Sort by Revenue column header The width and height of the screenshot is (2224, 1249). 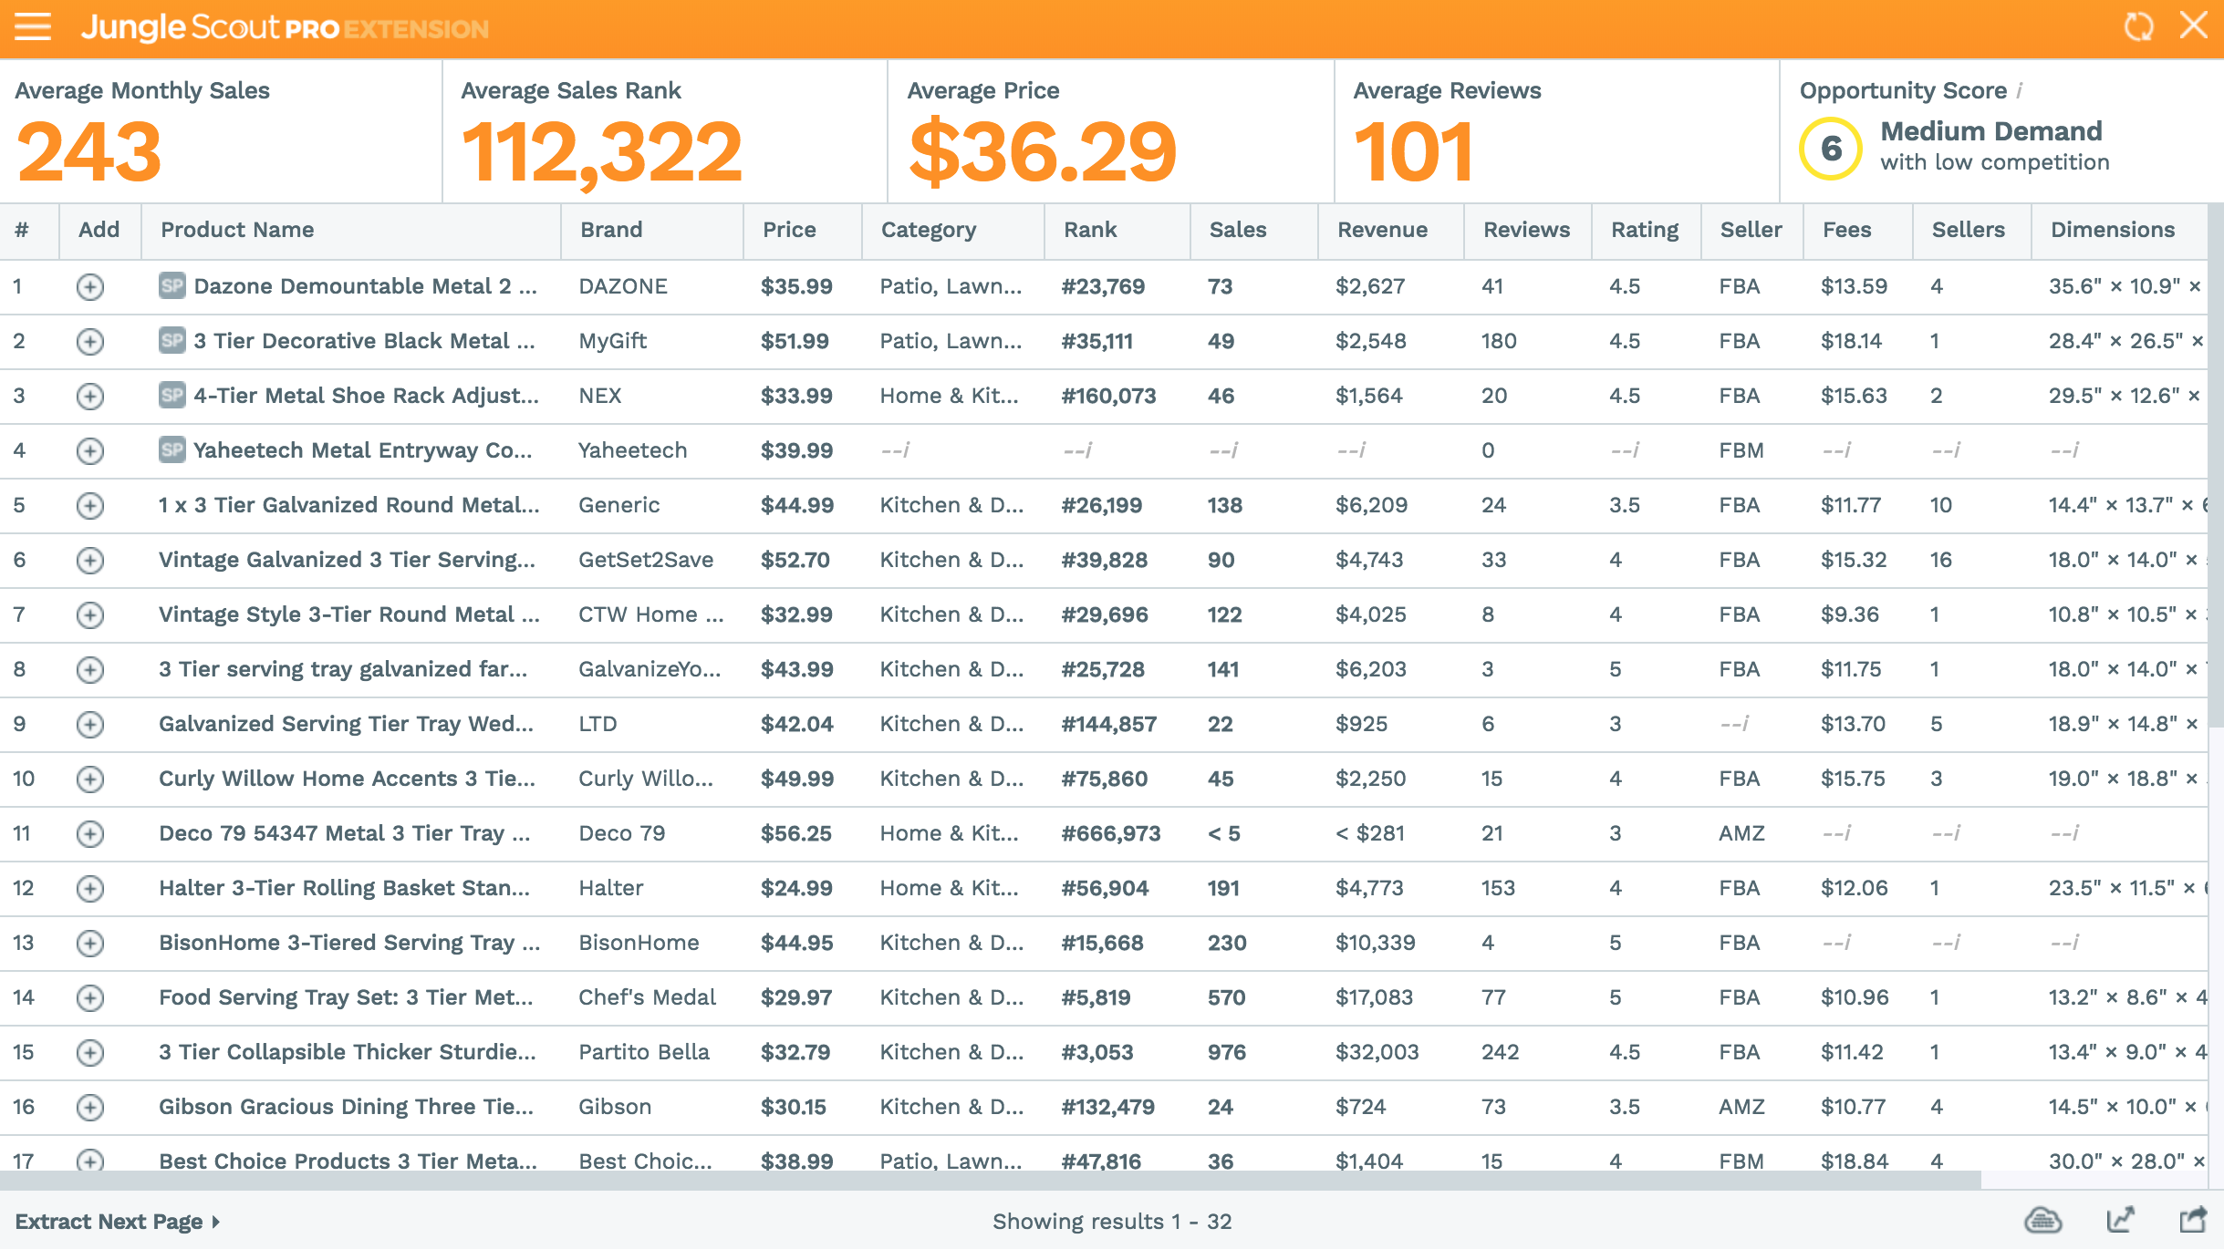(1382, 230)
